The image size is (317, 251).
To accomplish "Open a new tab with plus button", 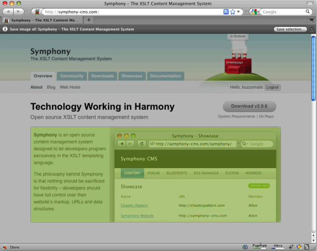I will [88, 20].
